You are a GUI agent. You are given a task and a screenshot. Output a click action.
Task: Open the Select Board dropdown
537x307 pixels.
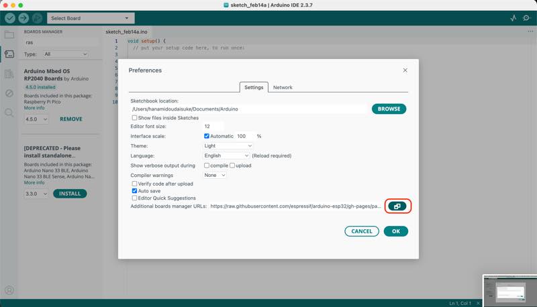point(91,18)
